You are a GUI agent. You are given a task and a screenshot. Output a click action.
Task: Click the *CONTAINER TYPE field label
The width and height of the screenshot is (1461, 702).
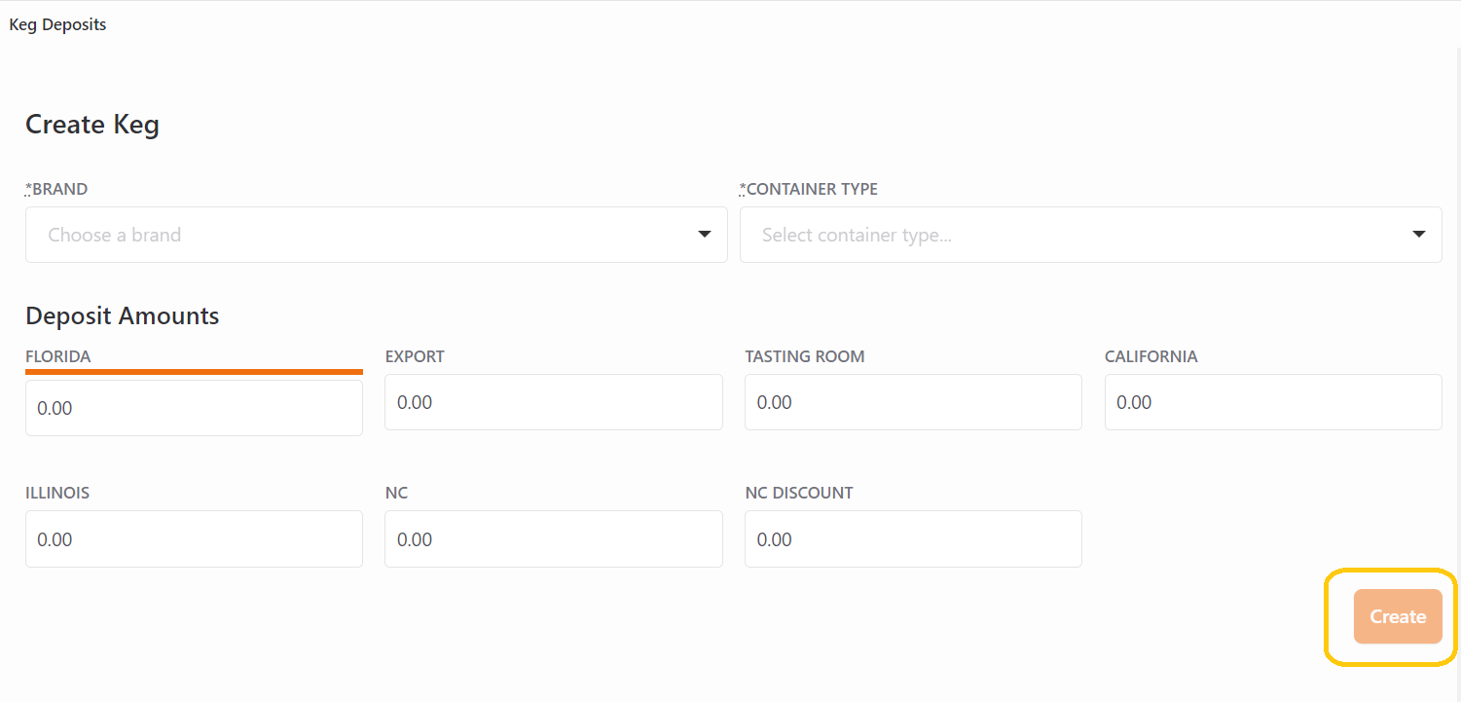809,189
